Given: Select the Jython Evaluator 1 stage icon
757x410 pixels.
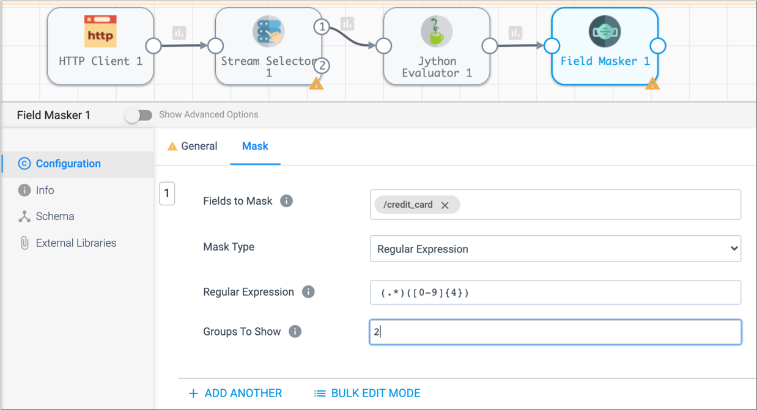Looking at the screenshot, I should point(437,31).
